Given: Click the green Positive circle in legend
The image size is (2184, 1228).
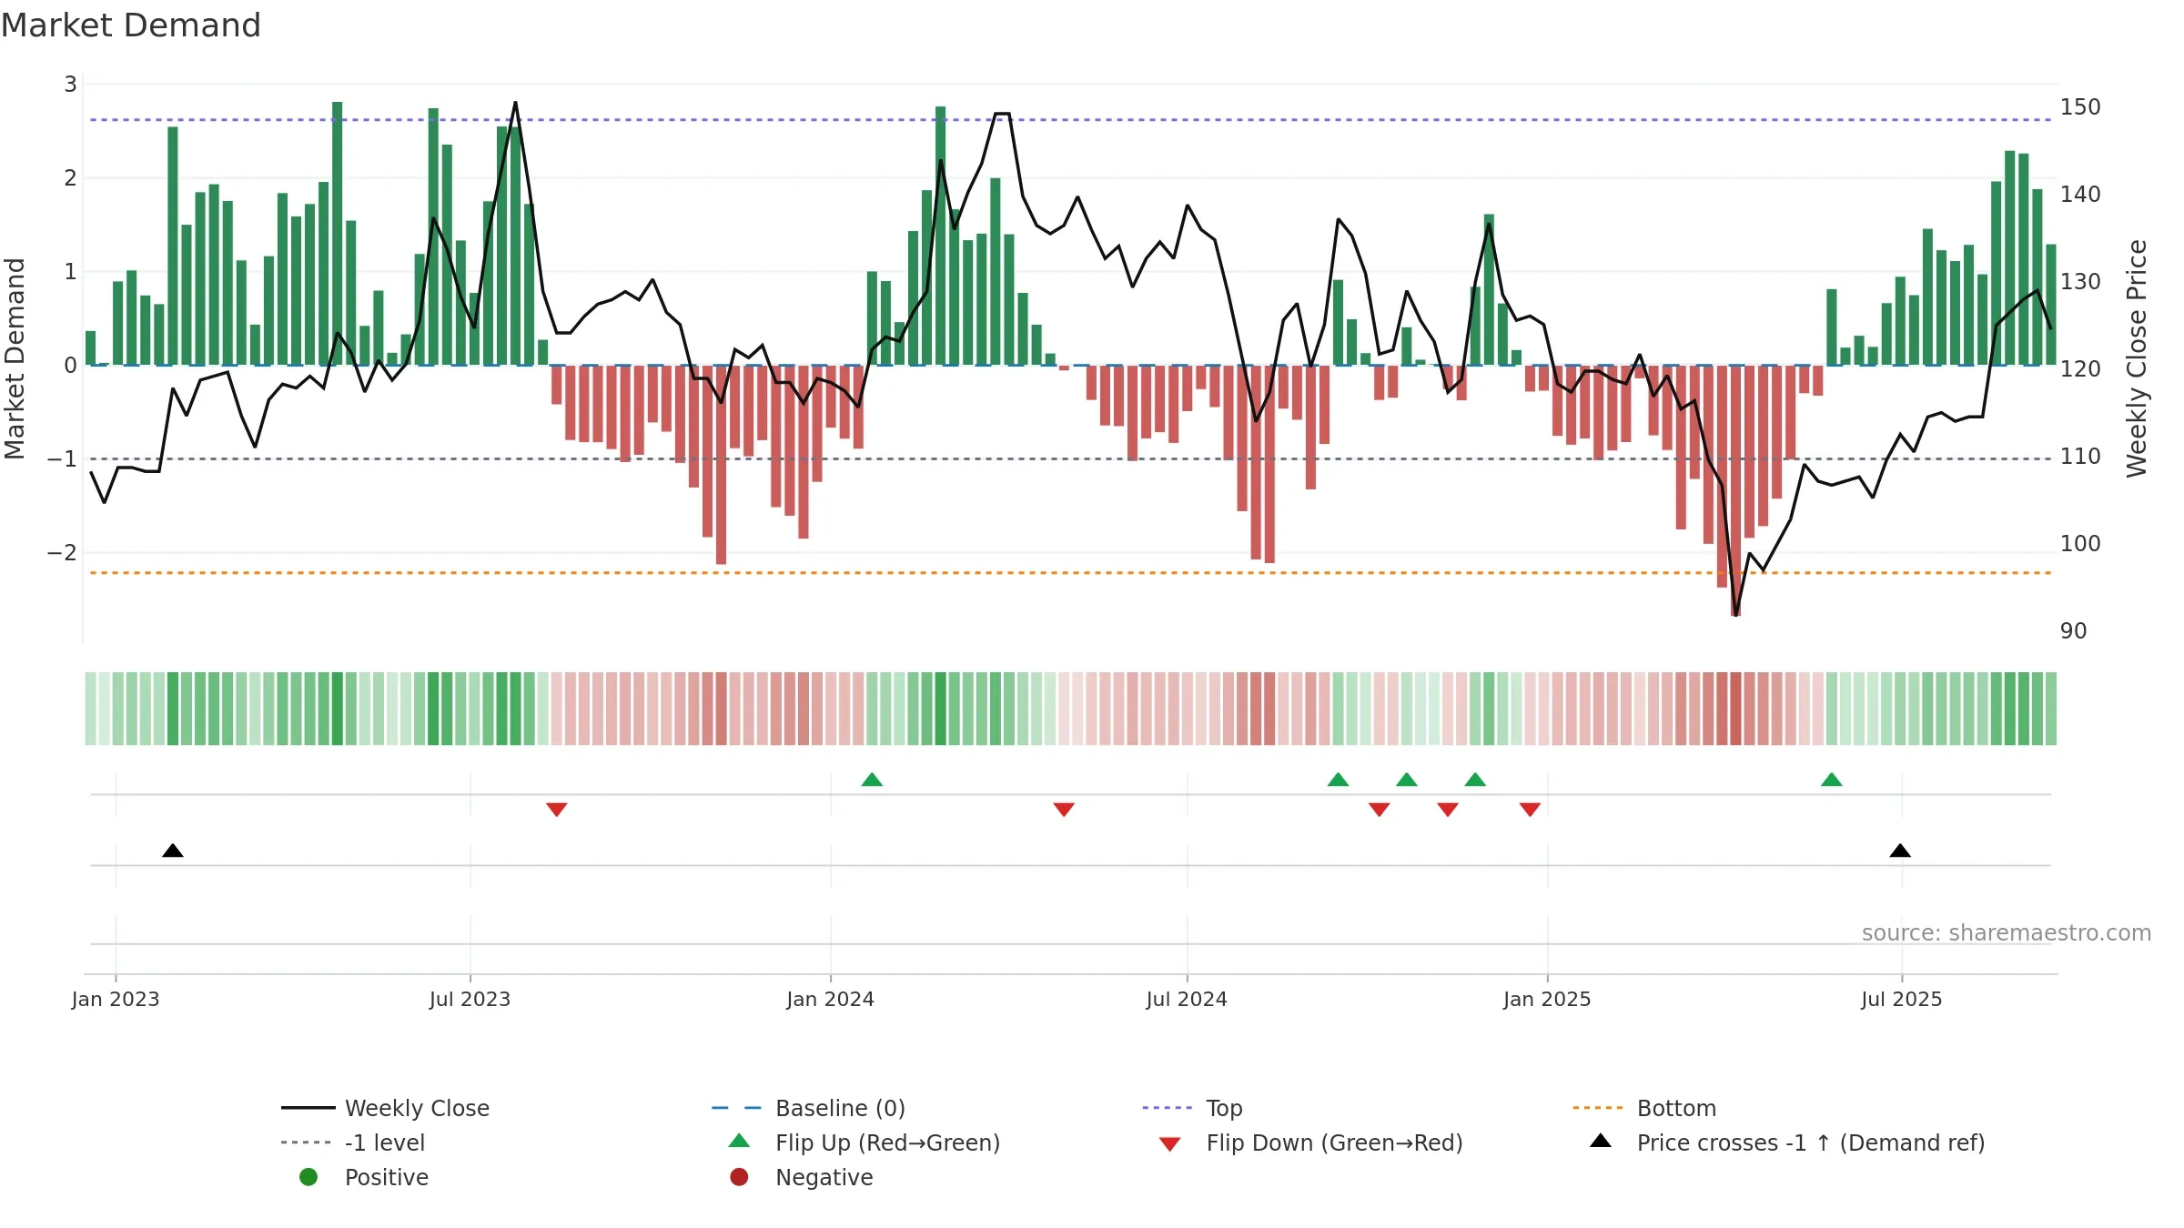Looking at the screenshot, I should click(x=308, y=1177).
